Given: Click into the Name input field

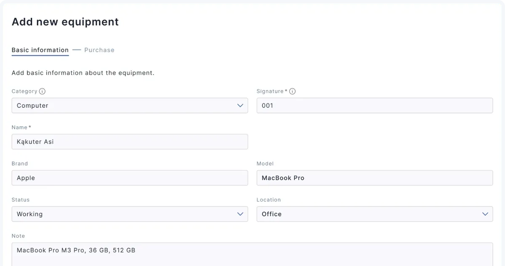Looking at the screenshot, I should (x=130, y=142).
